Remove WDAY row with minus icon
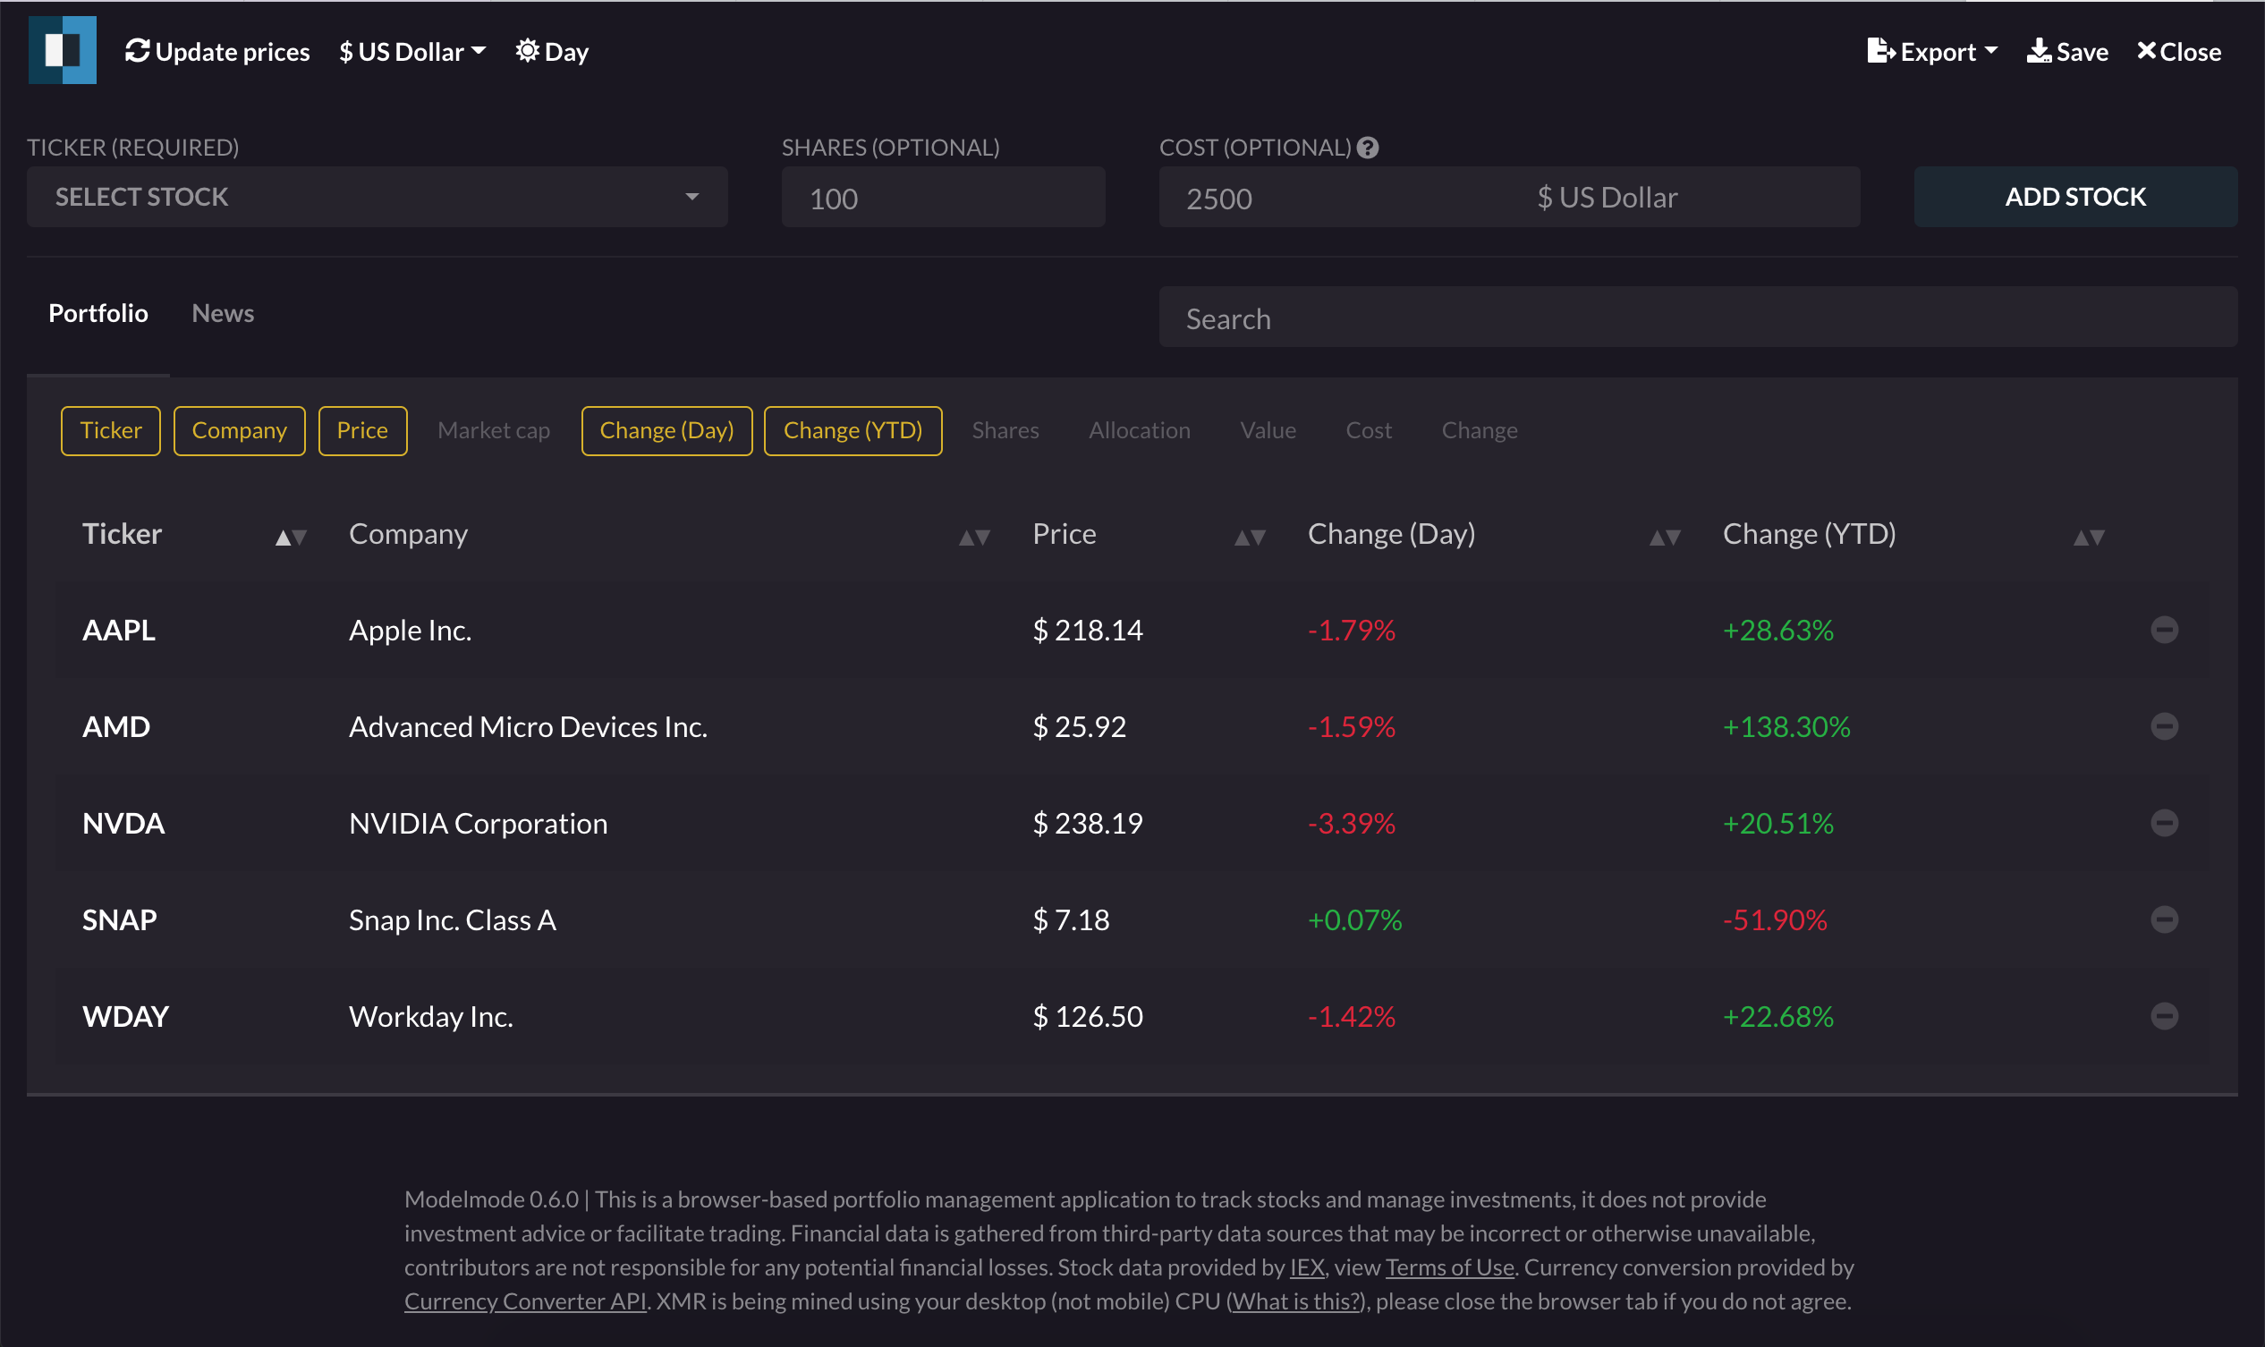 (x=2163, y=1016)
